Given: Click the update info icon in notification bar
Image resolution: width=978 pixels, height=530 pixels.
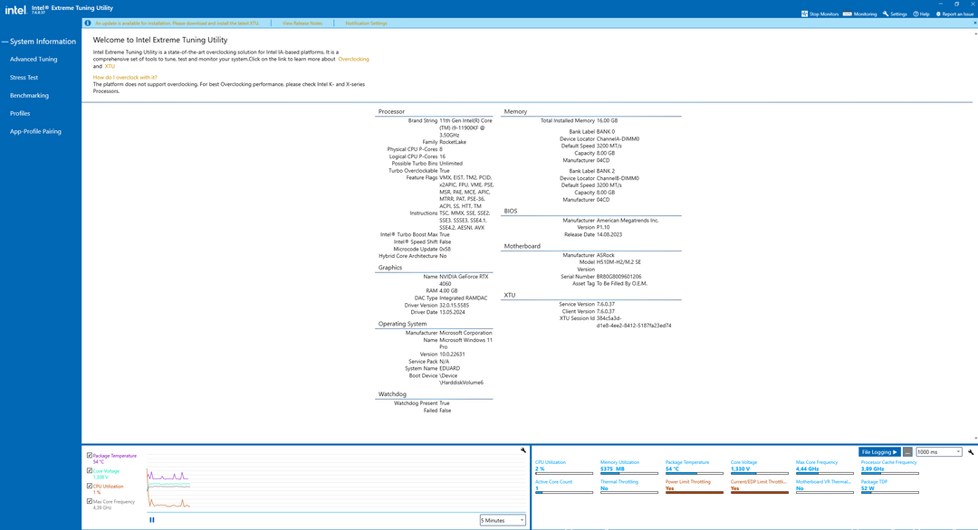Looking at the screenshot, I should [x=87, y=23].
